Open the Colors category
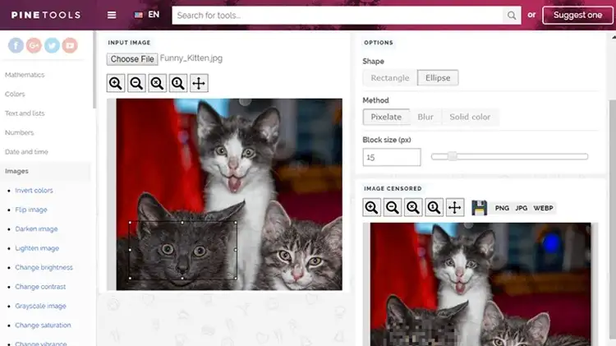This screenshot has width=616, height=346. (15, 94)
